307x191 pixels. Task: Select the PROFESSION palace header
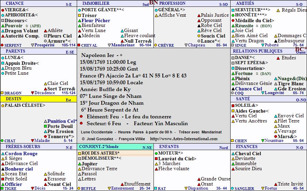[x=173, y=3]
